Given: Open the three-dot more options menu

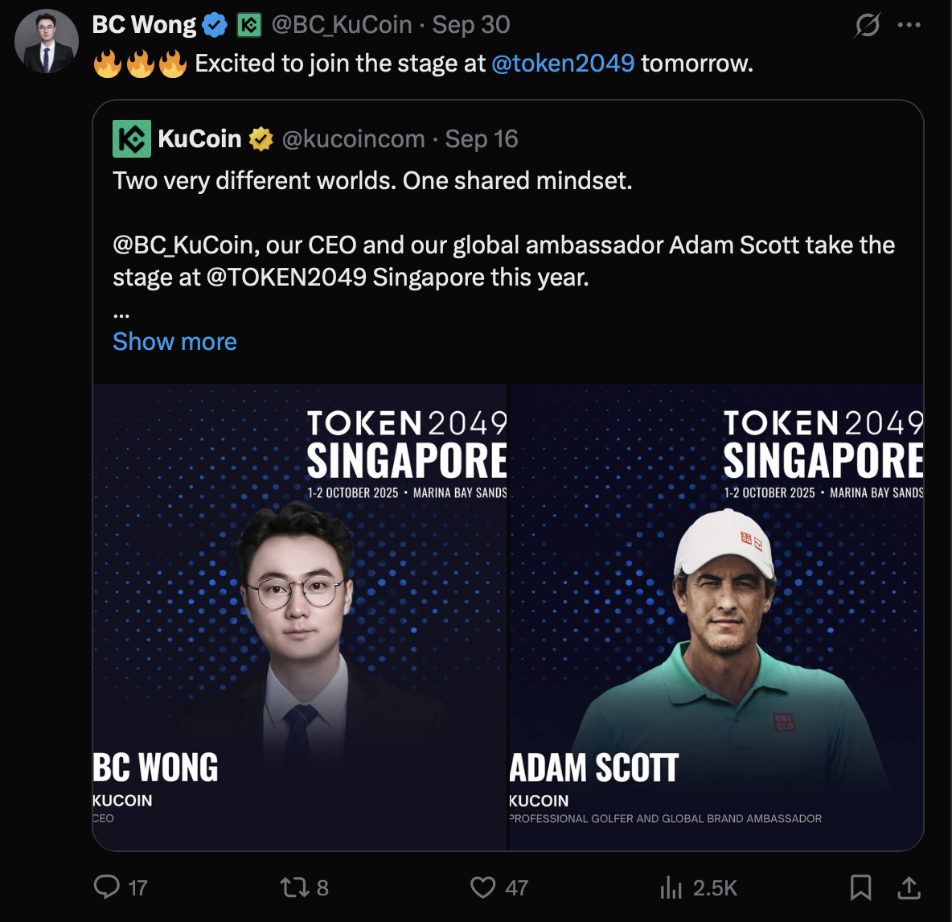Looking at the screenshot, I should [x=909, y=25].
